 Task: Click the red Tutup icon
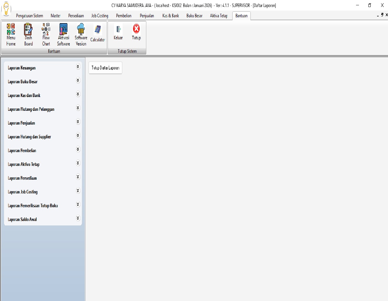point(136,29)
